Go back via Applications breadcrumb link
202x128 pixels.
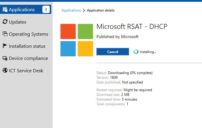point(71,10)
